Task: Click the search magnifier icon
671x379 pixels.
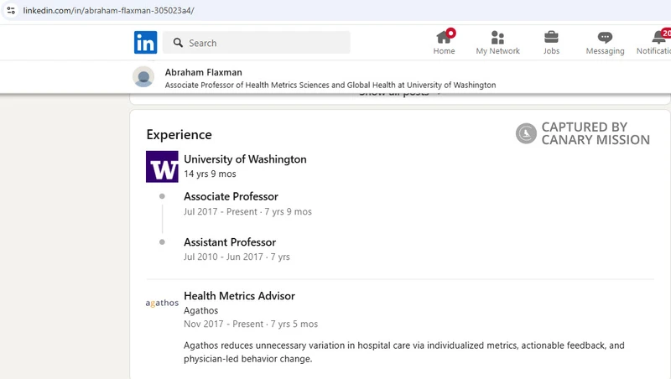Action: point(178,43)
